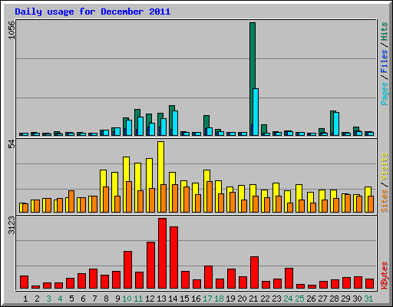This screenshot has height=307, width=393.
Task: Click green day number 18 on the x-axis
Action: point(219,299)
